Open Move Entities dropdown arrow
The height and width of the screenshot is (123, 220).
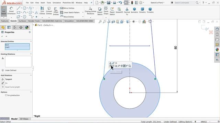[83, 17]
